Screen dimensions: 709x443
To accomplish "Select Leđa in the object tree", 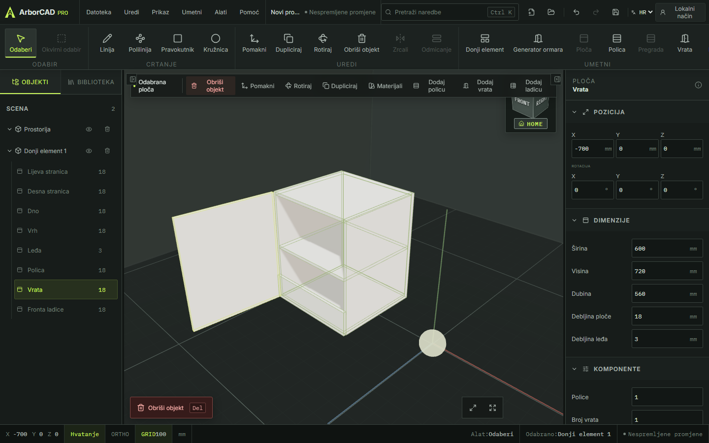I will click(x=66, y=250).
